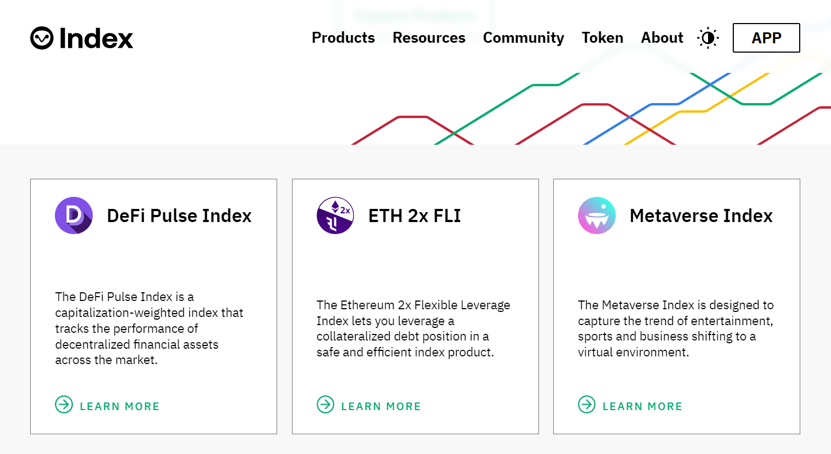Screen dimensions: 831x454
Task: Click the Index logo icon
Action: (42, 38)
